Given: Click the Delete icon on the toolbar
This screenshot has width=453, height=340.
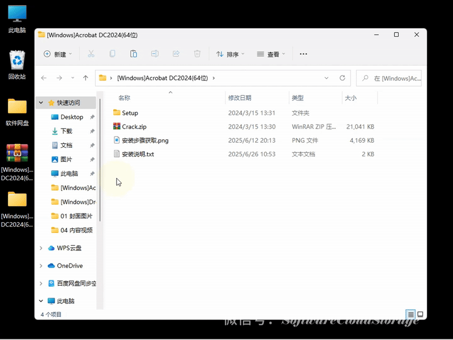Looking at the screenshot, I should 196,53.
